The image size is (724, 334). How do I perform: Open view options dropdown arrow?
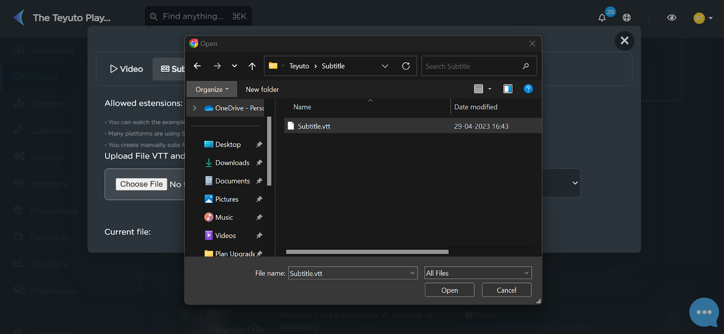pyautogui.click(x=490, y=89)
